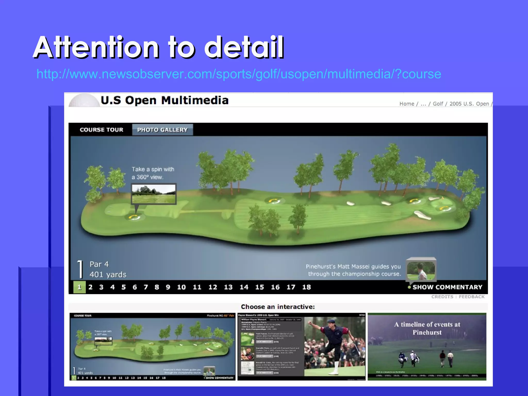Select hole 16 in the hole navigation
This screenshot has width=528, height=396.
275,287
